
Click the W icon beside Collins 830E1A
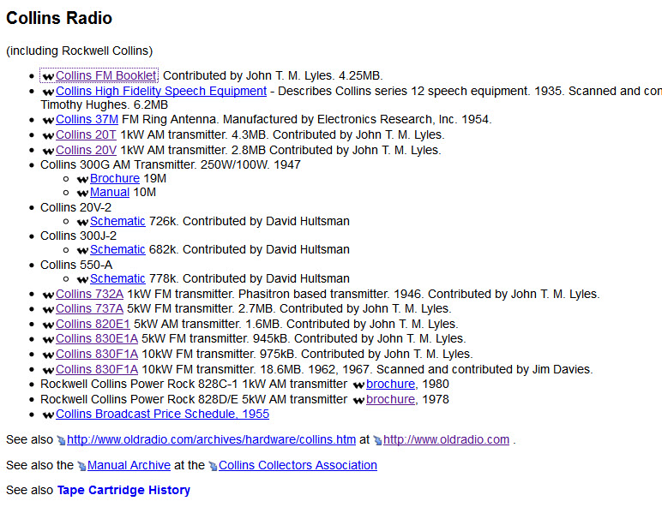tap(48, 340)
